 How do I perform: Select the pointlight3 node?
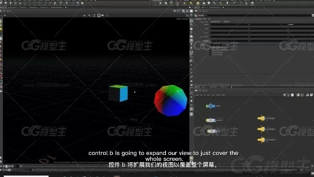261,140
